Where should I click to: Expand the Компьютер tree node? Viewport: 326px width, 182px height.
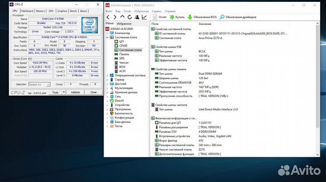(107, 33)
